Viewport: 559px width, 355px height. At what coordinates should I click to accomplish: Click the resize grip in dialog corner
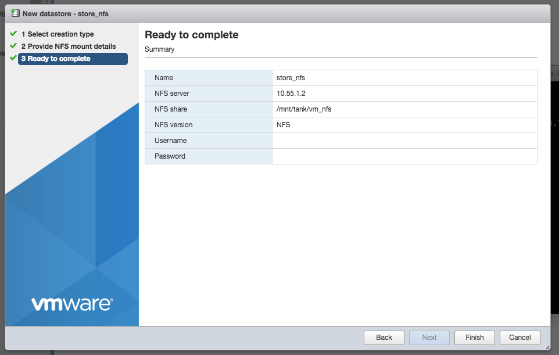click(x=547, y=347)
